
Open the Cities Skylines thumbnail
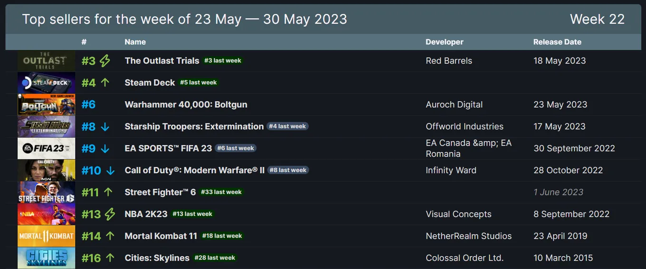pyautogui.click(x=46, y=258)
